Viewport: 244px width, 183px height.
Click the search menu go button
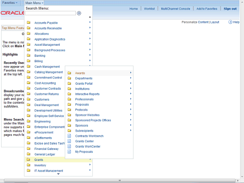click(79, 13)
